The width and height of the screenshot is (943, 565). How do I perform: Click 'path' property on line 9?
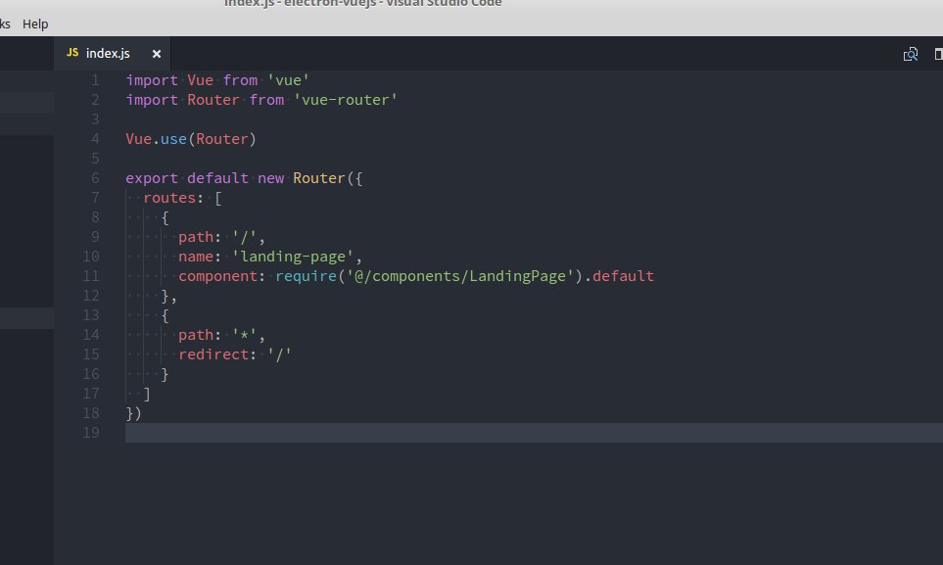pyautogui.click(x=196, y=237)
